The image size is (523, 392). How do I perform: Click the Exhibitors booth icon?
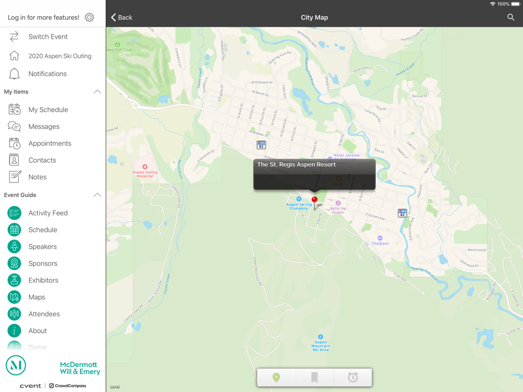[x=14, y=280]
